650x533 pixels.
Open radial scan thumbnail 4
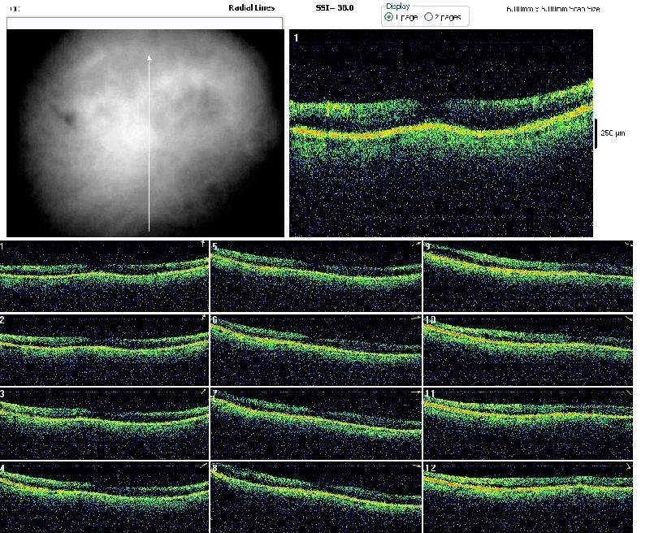pos(105,497)
